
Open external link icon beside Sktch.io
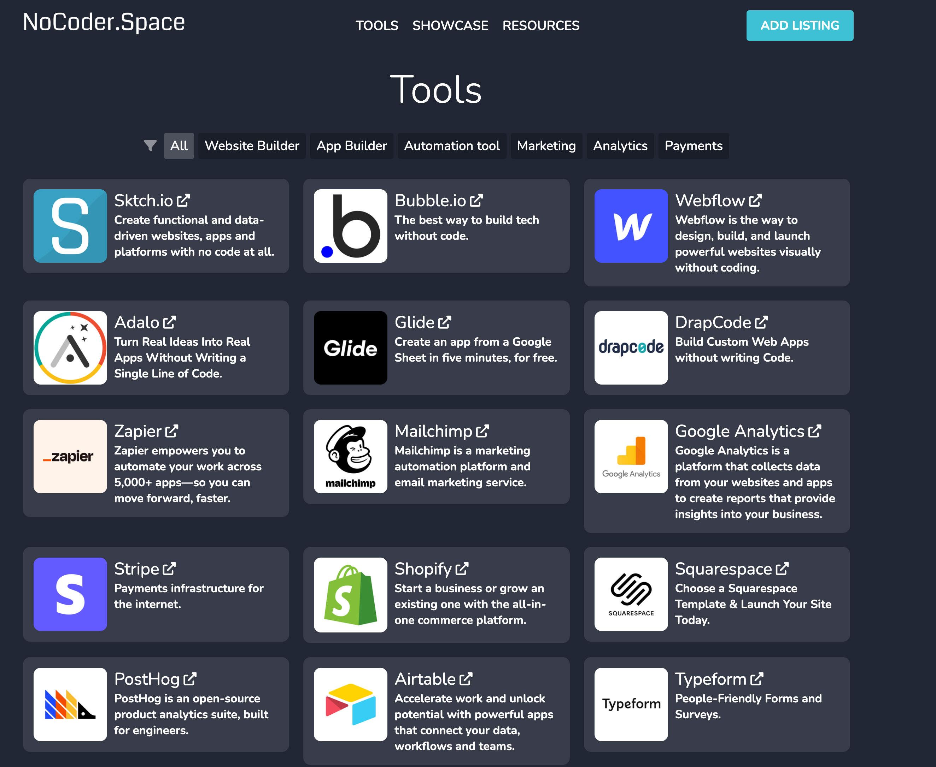click(183, 201)
